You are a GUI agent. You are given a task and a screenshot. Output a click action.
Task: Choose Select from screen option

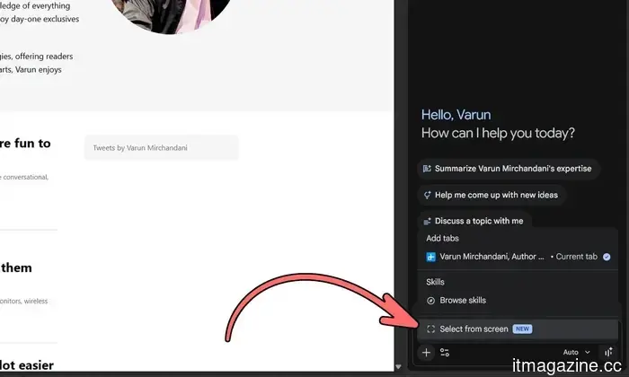(x=518, y=329)
